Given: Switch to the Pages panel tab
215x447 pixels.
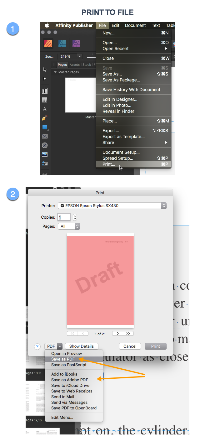Looking at the screenshot, I should (62, 65).
